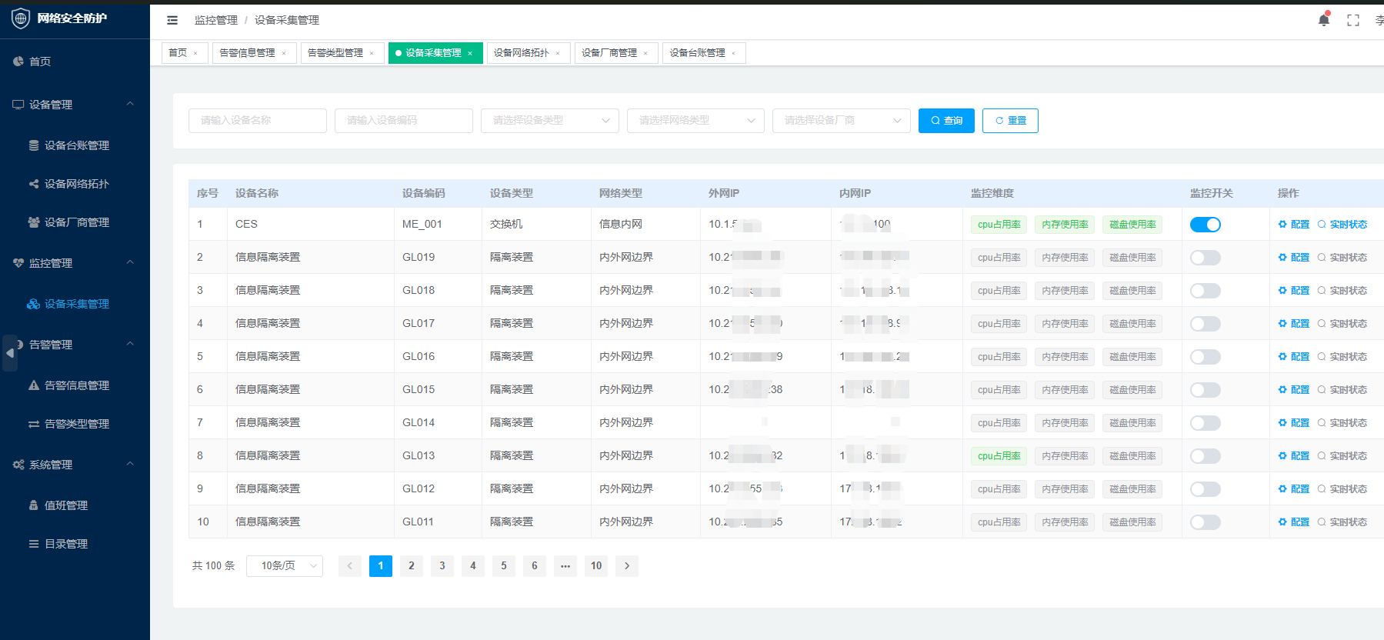Enable monitoring switch for GL016

[x=1206, y=357]
